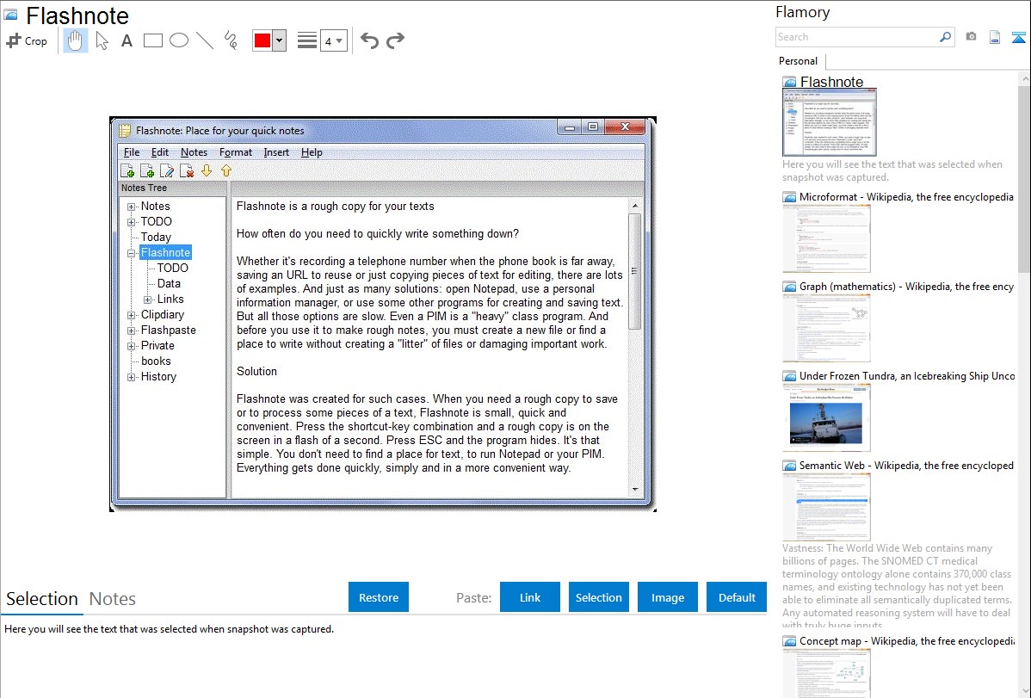Click the Paste Default button
1031x698 pixels.
pos(737,597)
